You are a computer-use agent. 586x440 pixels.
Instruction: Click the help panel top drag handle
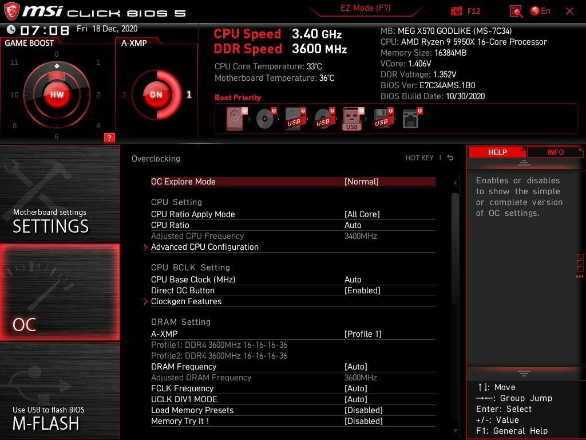[524, 163]
